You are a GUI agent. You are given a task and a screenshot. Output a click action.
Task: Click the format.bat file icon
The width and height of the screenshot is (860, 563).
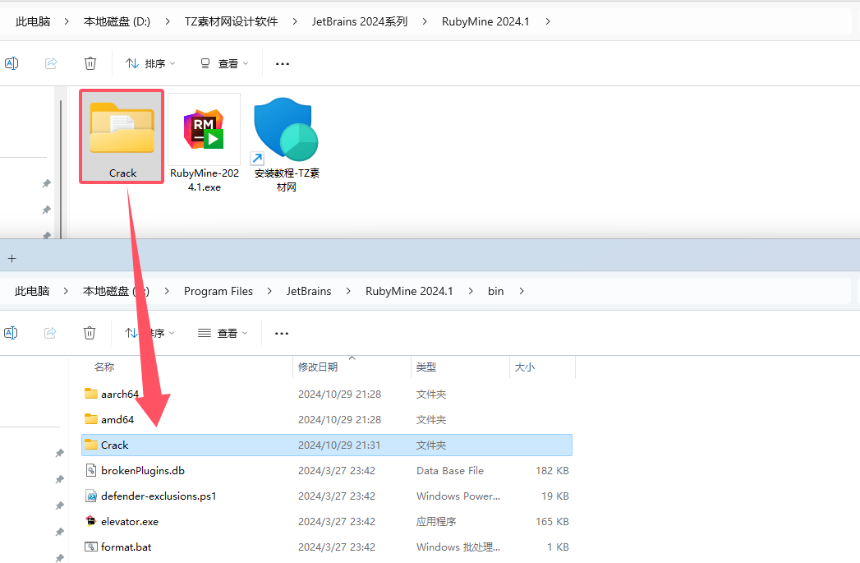coord(91,547)
